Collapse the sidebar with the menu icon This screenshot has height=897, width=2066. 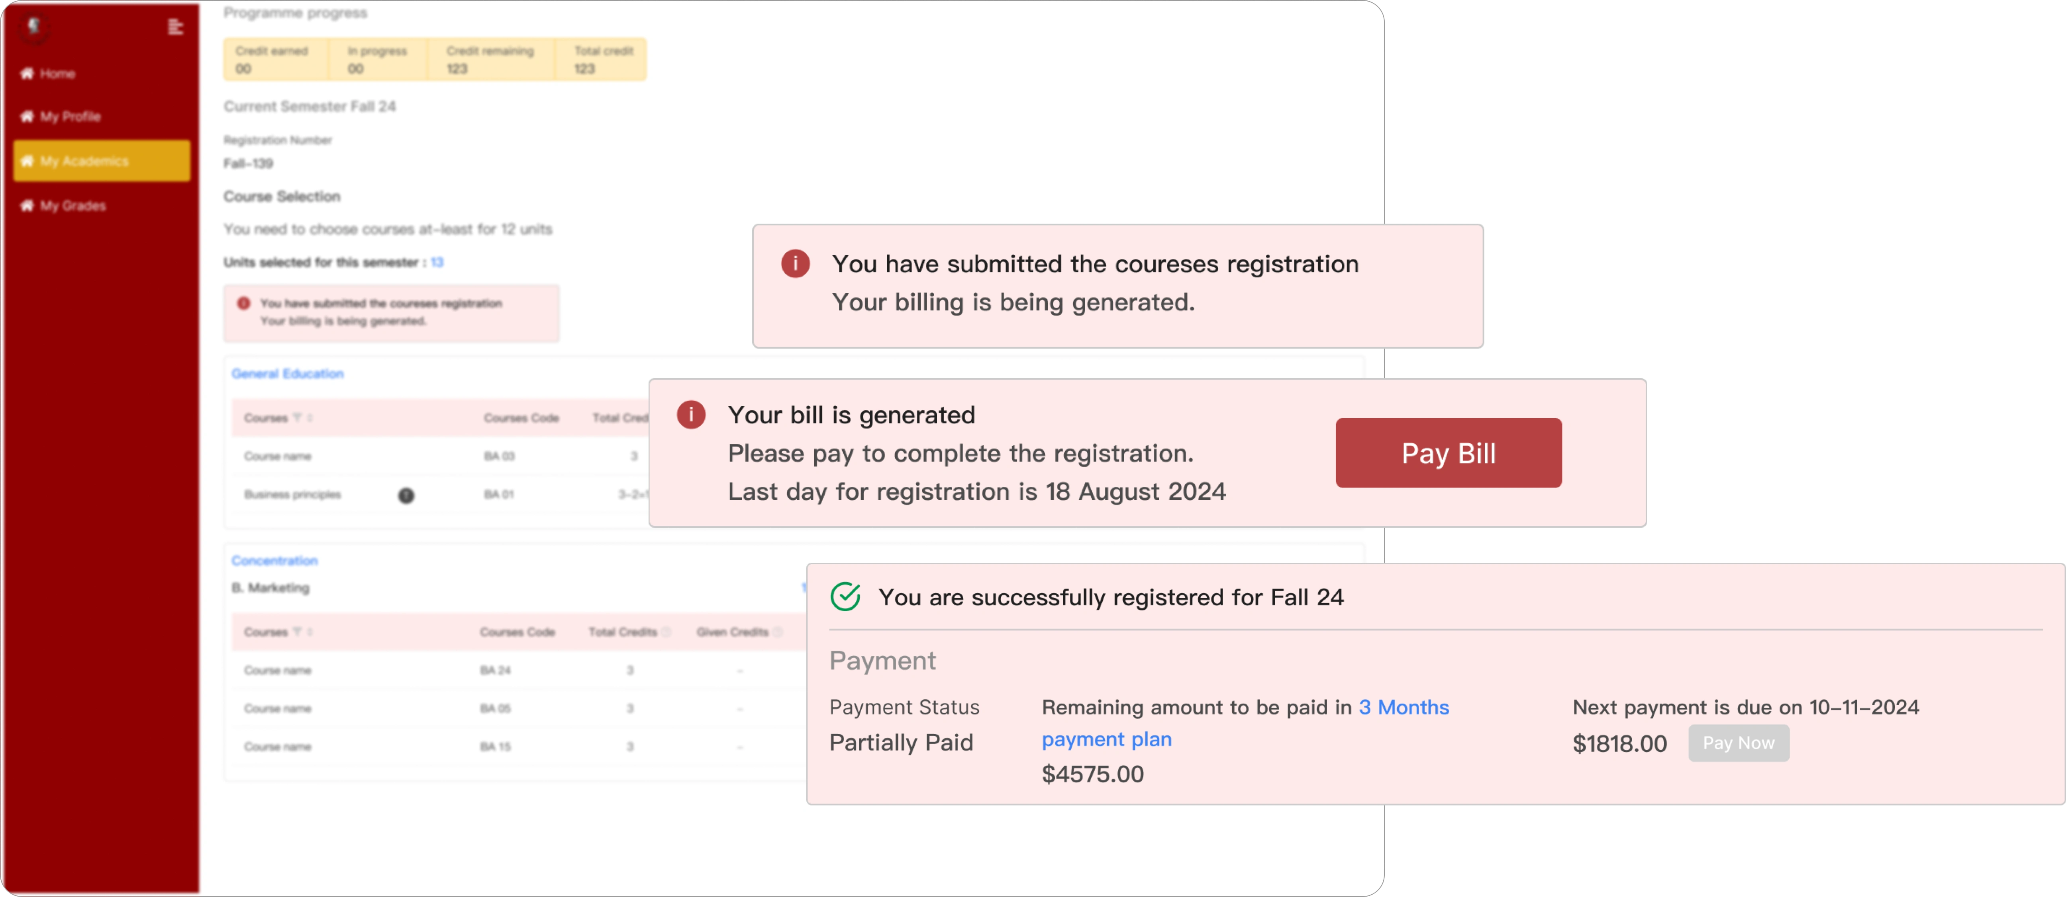pos(176,27)
